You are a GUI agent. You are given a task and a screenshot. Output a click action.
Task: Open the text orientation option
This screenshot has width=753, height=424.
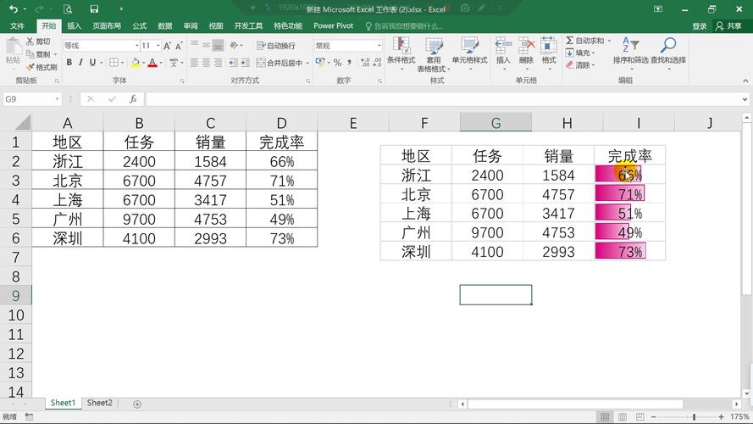coord(235,45)
